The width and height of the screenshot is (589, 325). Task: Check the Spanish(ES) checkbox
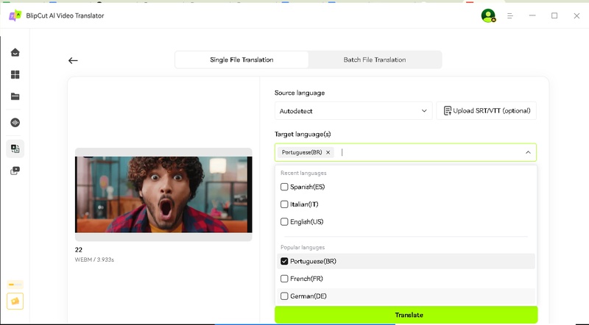(x=285, y=187)
